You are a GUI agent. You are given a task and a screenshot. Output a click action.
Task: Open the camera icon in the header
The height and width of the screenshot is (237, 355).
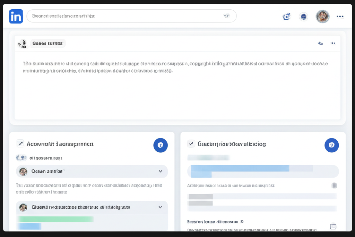pyautogui.click(x=287, y=17)
